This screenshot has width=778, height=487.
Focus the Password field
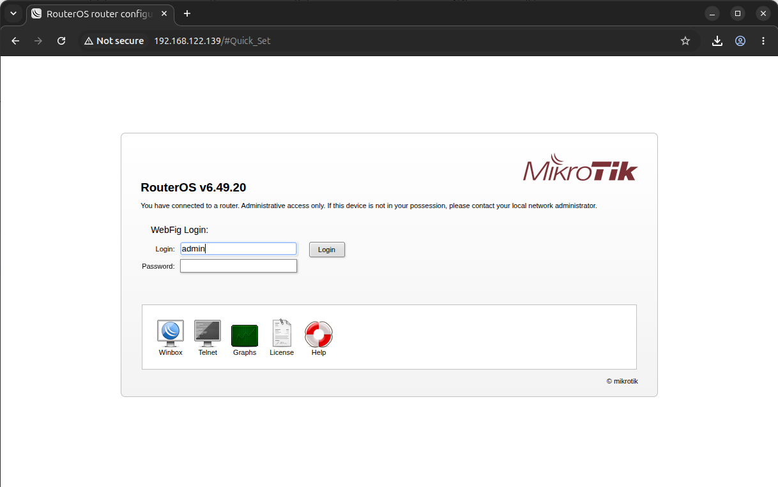(x=238, y=266)
